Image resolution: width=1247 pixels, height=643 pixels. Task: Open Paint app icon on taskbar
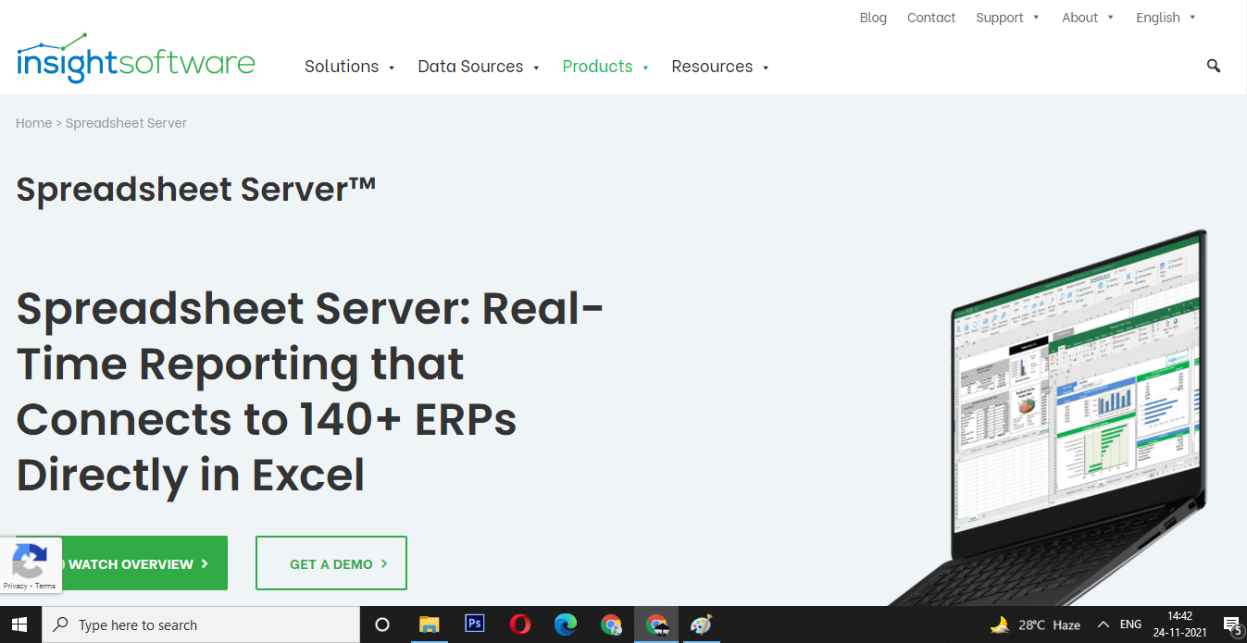[x=701, y=624]
